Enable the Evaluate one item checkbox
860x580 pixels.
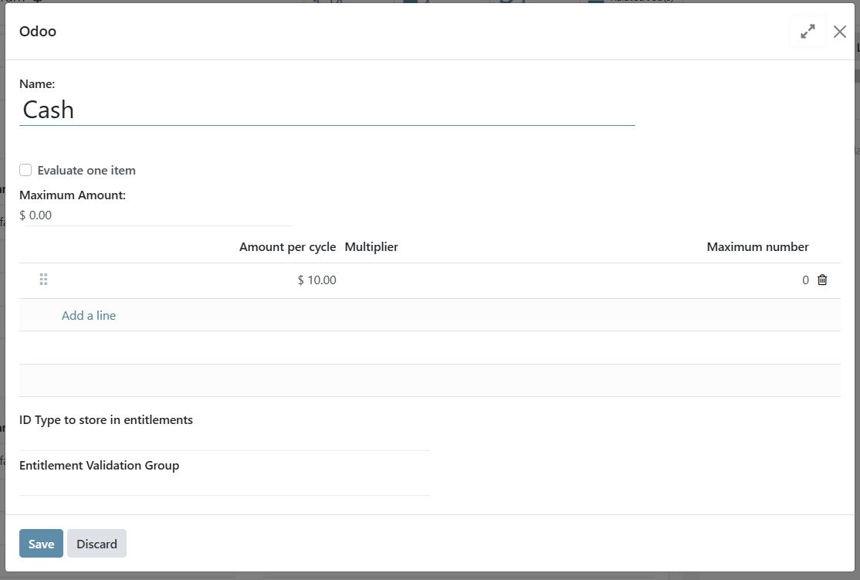click(25, 169)
